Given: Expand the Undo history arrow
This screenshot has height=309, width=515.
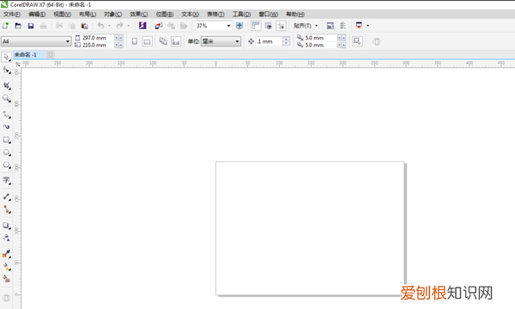Looking at the screenshot, I should pyautogui.click(x=109, y=26).
